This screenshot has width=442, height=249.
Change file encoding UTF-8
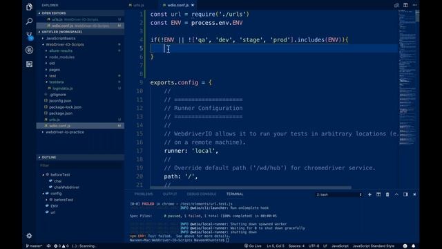tap(314, 246)
